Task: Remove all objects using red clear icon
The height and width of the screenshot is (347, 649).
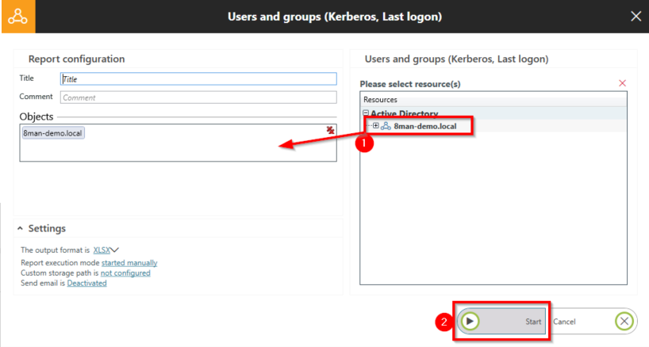Action: click(x=330, y=130)
